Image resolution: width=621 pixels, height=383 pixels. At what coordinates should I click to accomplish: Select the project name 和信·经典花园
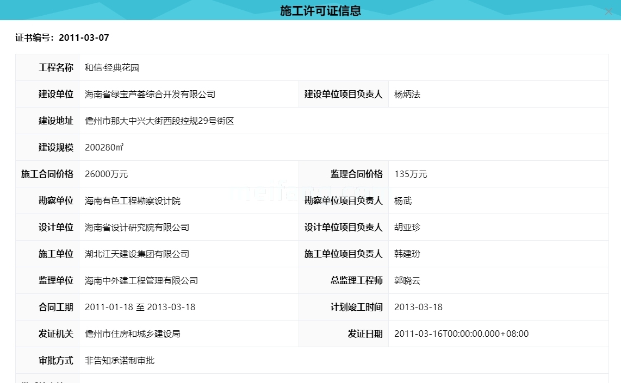point(111,67)
